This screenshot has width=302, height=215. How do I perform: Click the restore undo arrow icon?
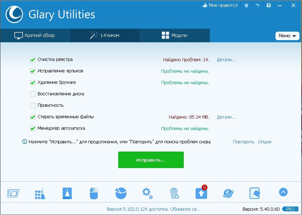(258, 5)
